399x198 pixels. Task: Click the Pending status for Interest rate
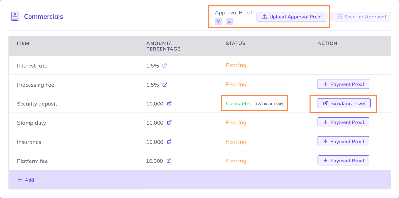coord(236,65)
